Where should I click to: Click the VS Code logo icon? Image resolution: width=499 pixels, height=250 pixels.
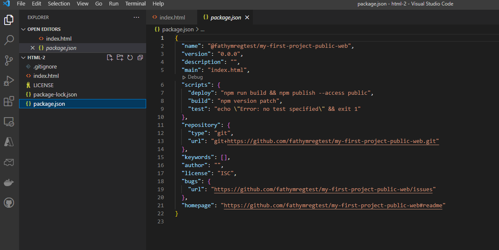click(6, 3)
